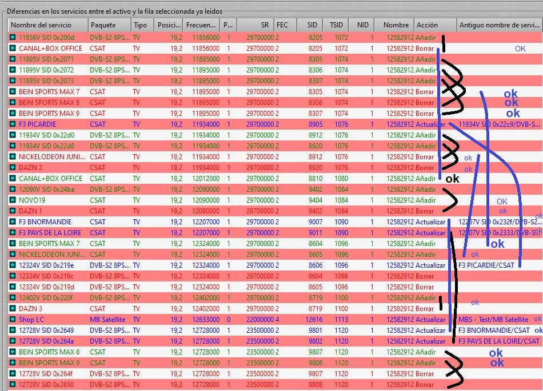Viewport: 543px width, 391px height.
Task: Click the icon beside DAZN 2 service
Action: point(13,167)
